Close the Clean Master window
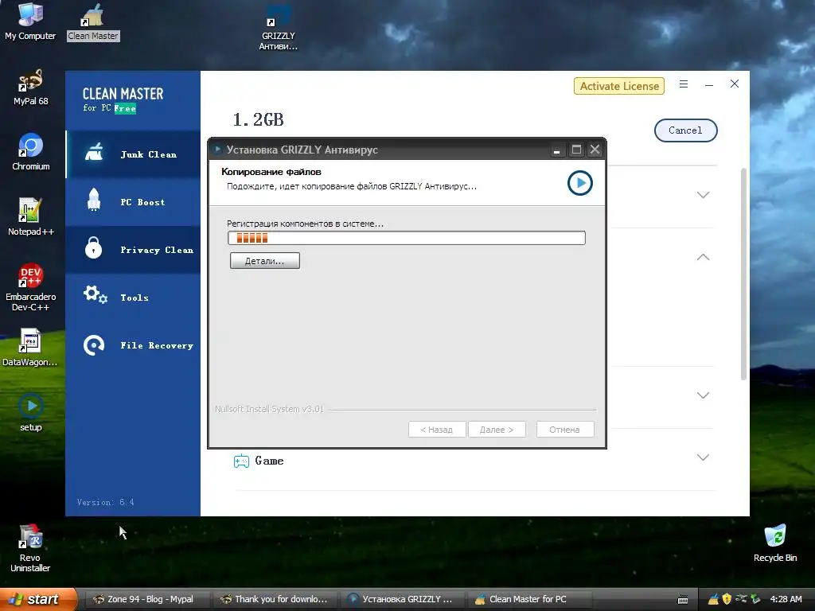This screenshot has width=815, height=611. coord(735,84)
